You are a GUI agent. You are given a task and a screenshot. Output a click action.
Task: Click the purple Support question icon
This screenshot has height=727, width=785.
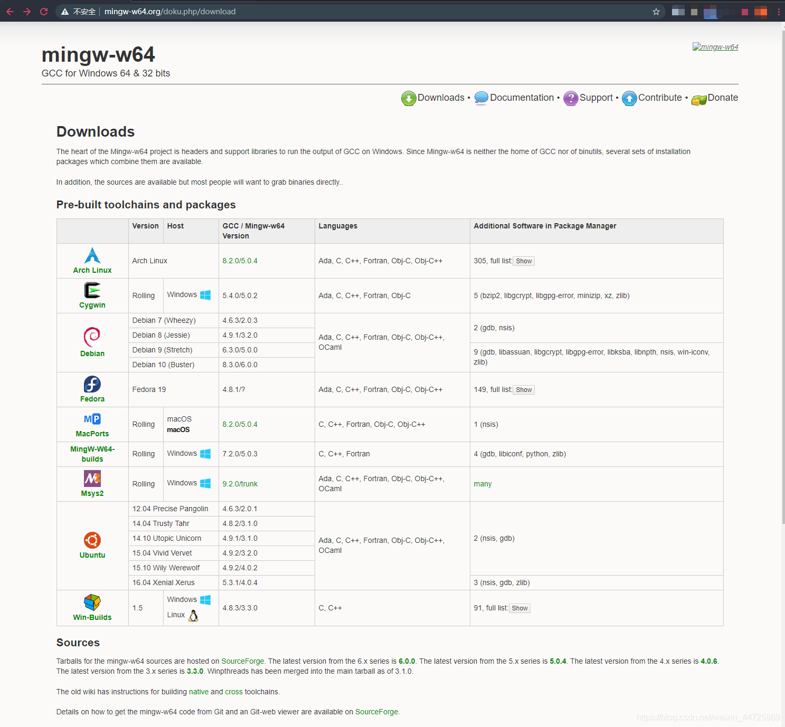pyautogui.click(x=571, y=98)
